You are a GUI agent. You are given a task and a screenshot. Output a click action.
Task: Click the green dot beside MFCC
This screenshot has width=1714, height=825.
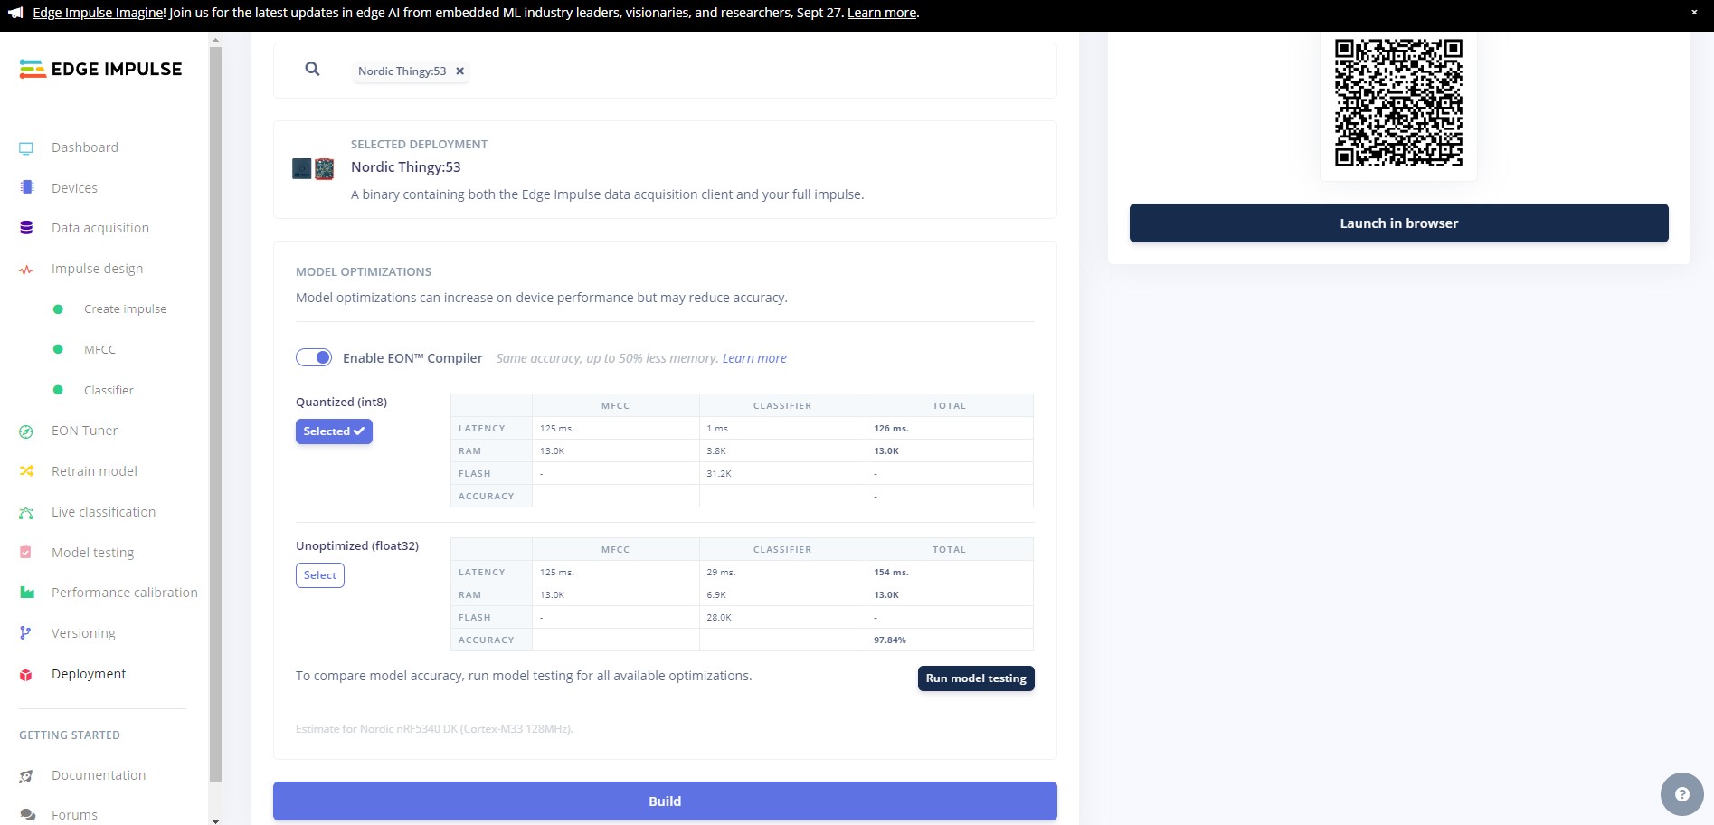click(58, 349)
